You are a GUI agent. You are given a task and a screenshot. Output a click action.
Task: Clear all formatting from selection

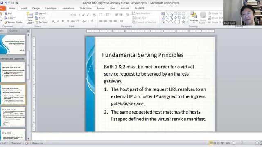coord(94,15)
